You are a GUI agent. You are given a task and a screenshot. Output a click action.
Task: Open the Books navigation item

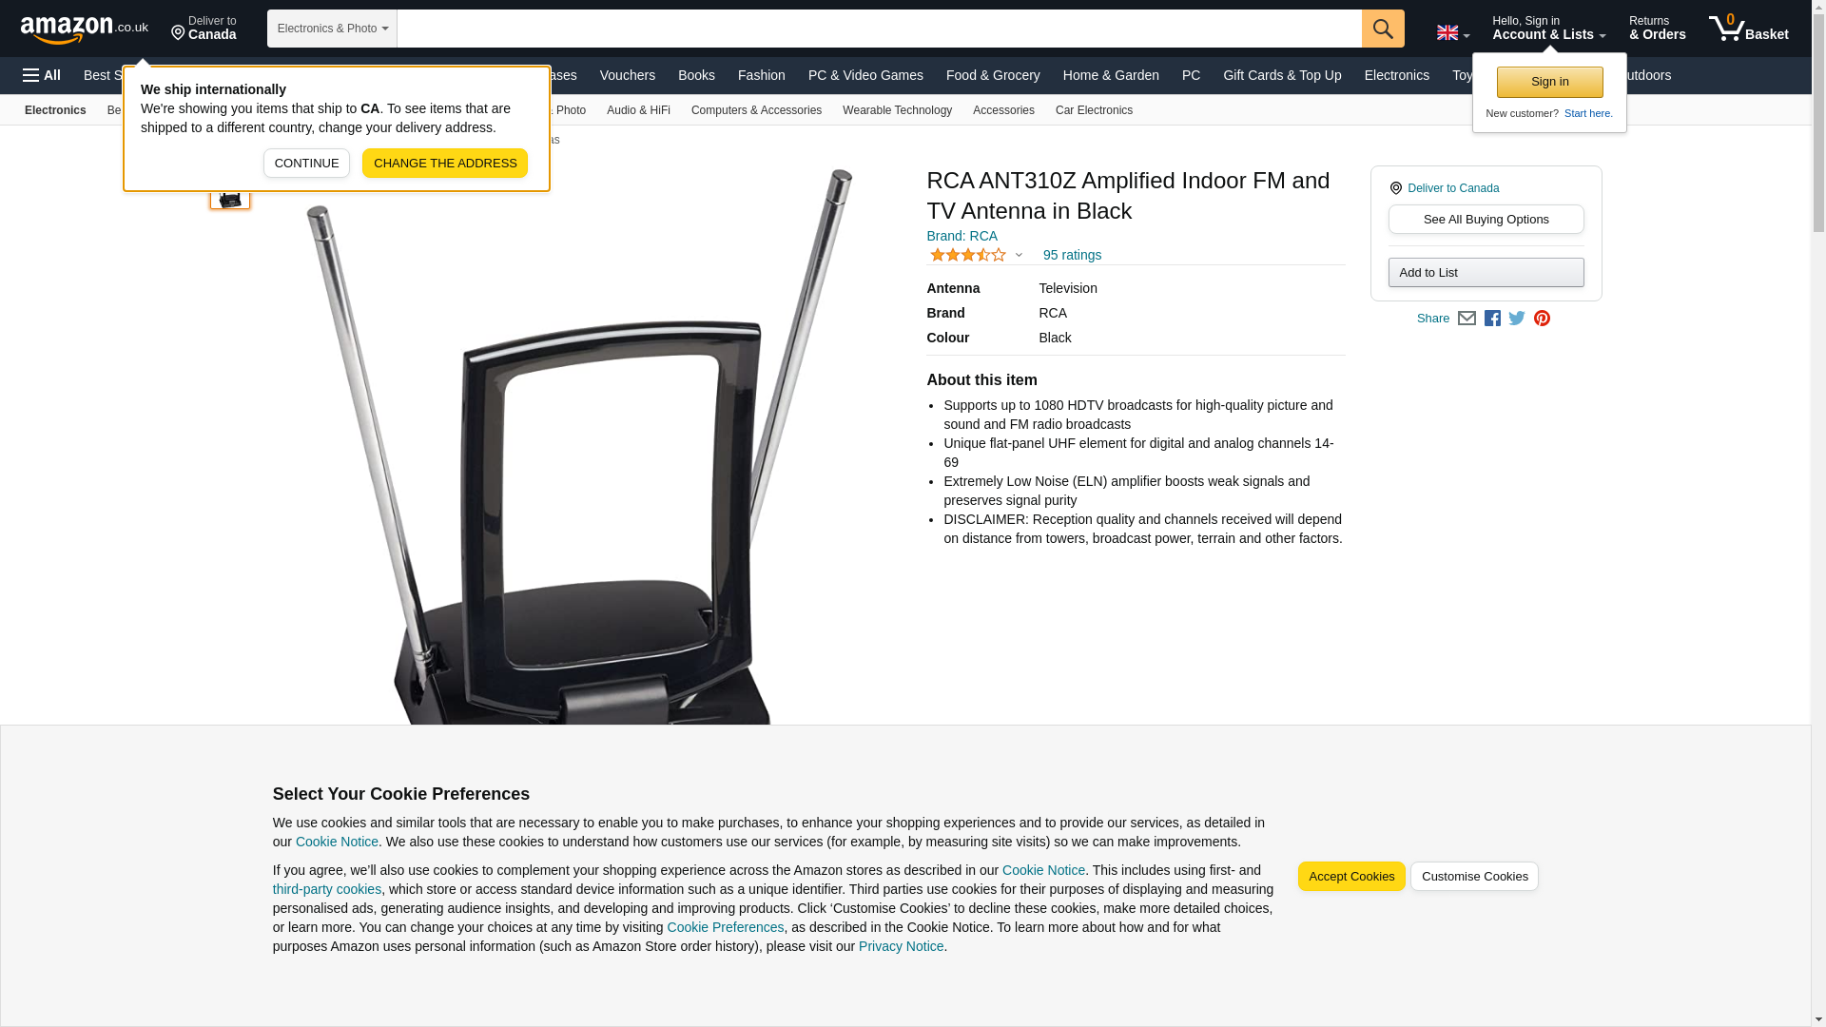696,75
